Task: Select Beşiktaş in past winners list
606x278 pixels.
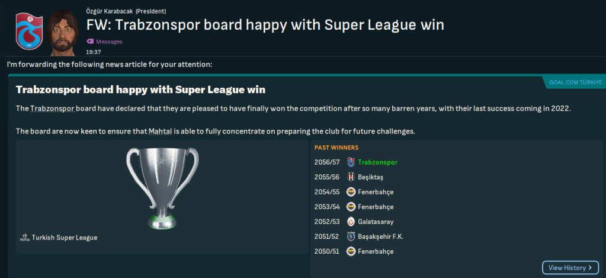Action: 370,177
